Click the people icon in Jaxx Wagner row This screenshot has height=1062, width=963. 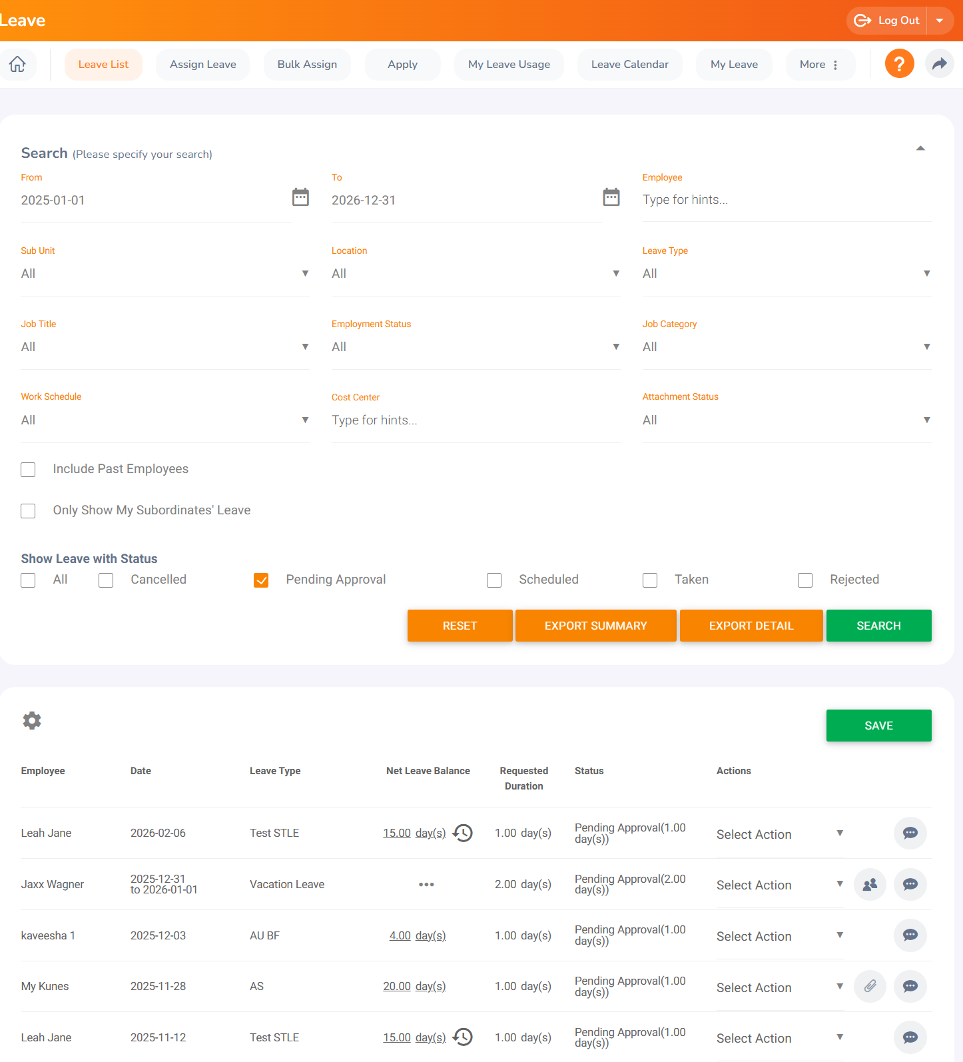(870, 885)
